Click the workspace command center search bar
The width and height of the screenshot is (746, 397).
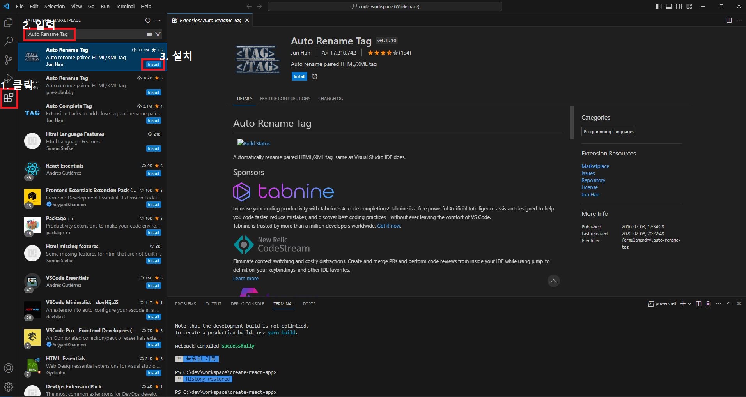[x=385, y=6]
